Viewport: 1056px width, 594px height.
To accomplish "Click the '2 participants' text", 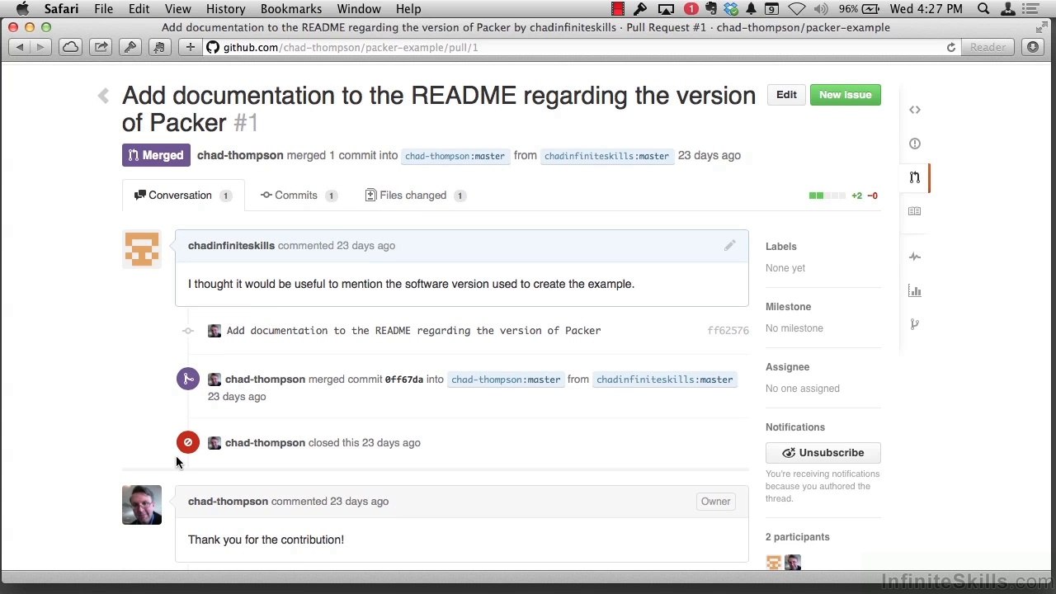I will (x=797, y=537).
